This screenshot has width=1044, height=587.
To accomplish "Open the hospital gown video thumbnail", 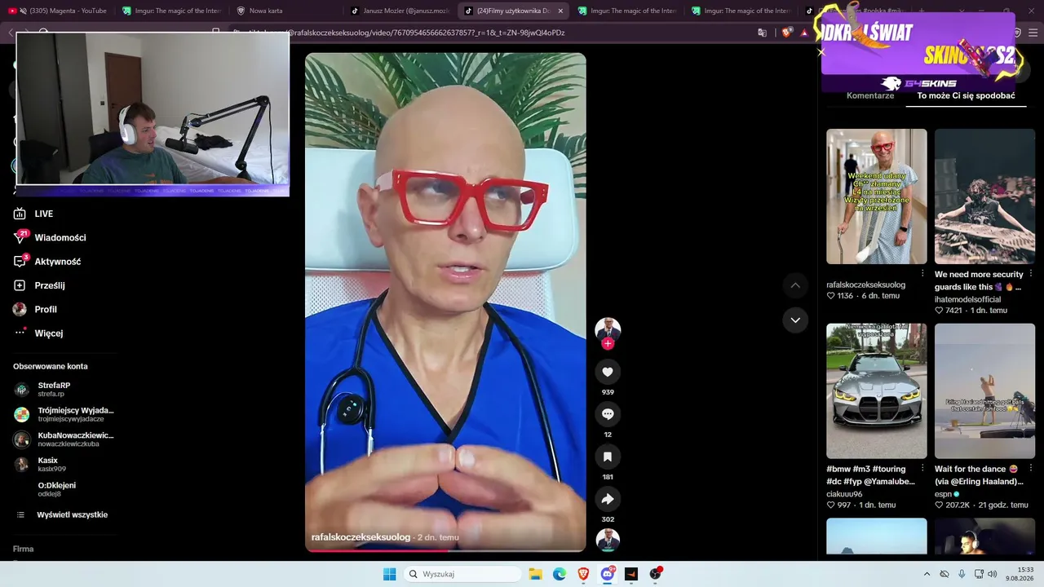I will pos(877,196).
